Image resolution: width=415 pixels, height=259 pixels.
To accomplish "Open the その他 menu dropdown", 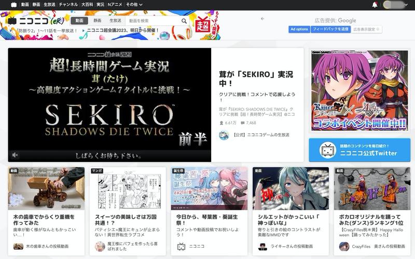I will pyautogui.click(x=134, y=5).
